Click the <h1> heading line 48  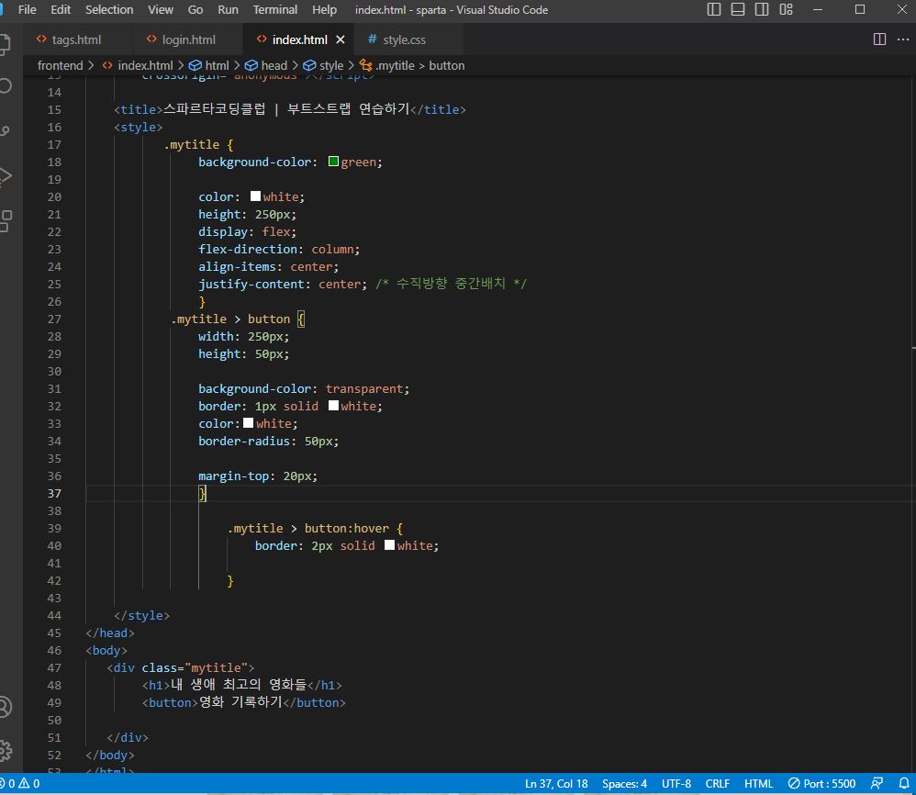(242, 685)
